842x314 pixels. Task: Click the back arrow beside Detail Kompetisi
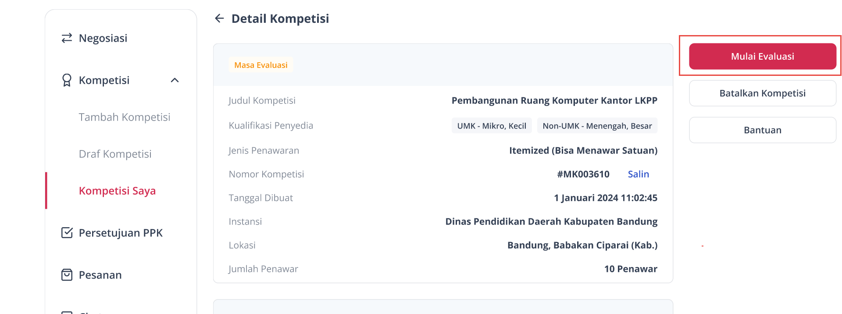219,18
